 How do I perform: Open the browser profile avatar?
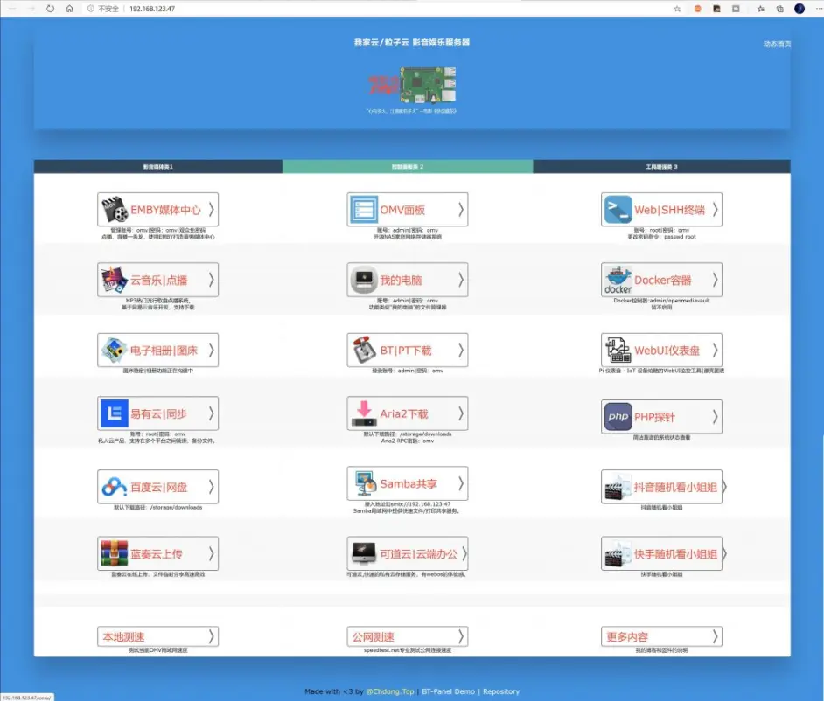pos(800,9)
